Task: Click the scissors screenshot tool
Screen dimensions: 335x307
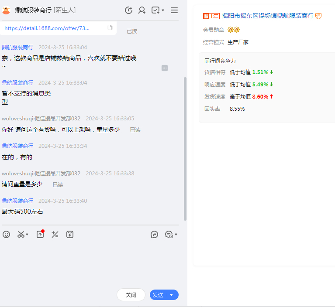Action: (x=21, y=235)
